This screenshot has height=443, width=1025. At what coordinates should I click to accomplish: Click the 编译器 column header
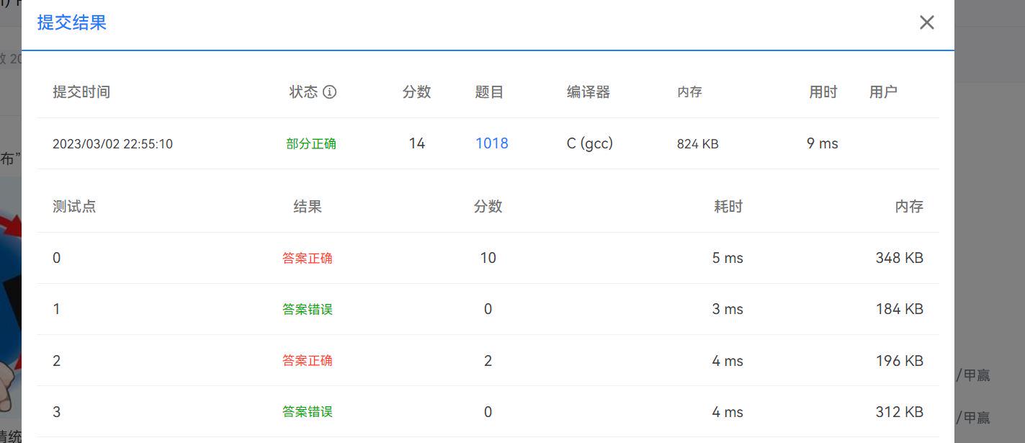pyautogui.click(x=588, y=91)
